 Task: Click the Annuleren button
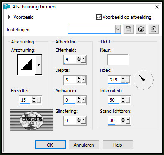pos(84,145)
